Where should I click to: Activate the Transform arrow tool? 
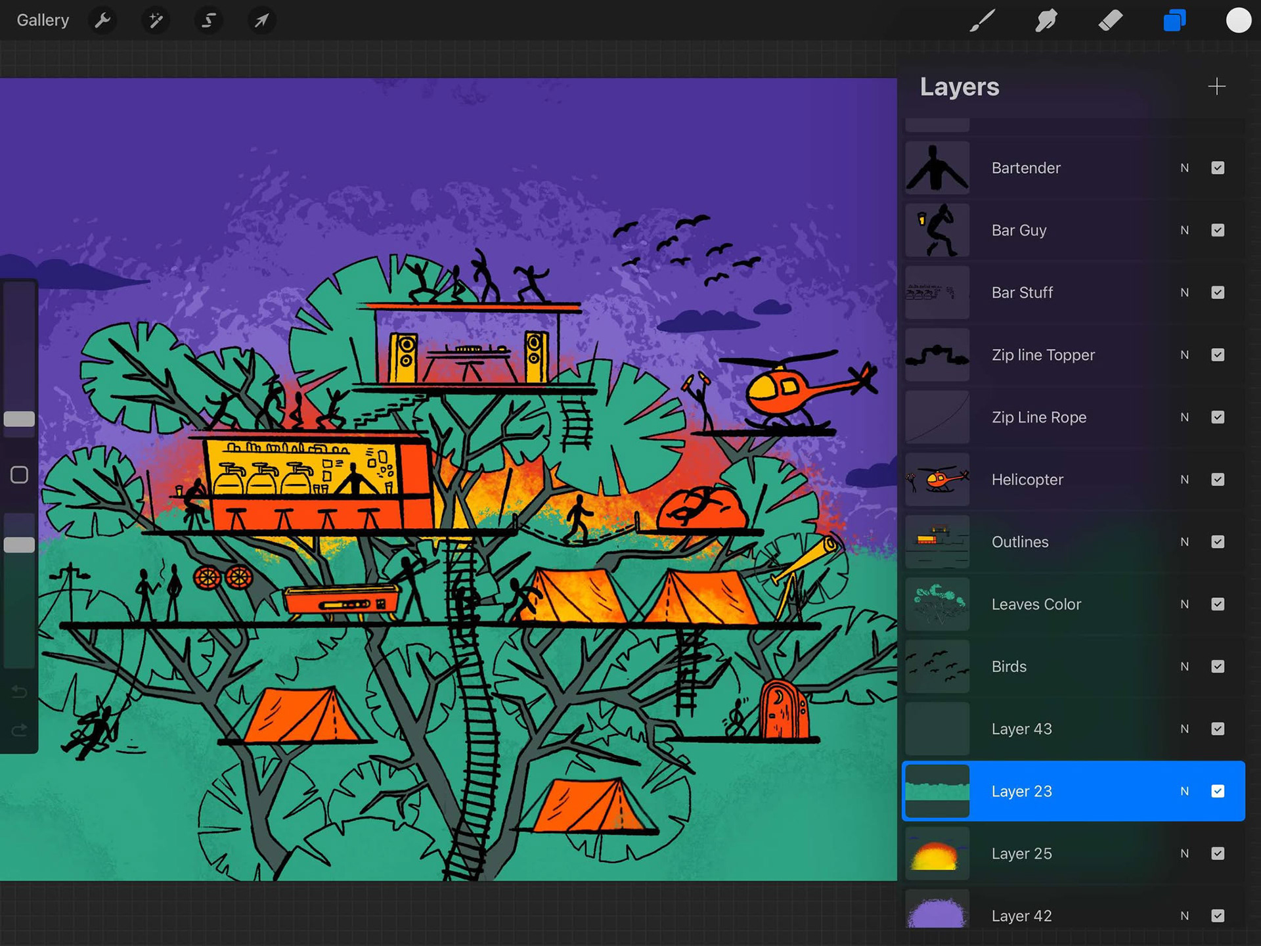point(261,20)
